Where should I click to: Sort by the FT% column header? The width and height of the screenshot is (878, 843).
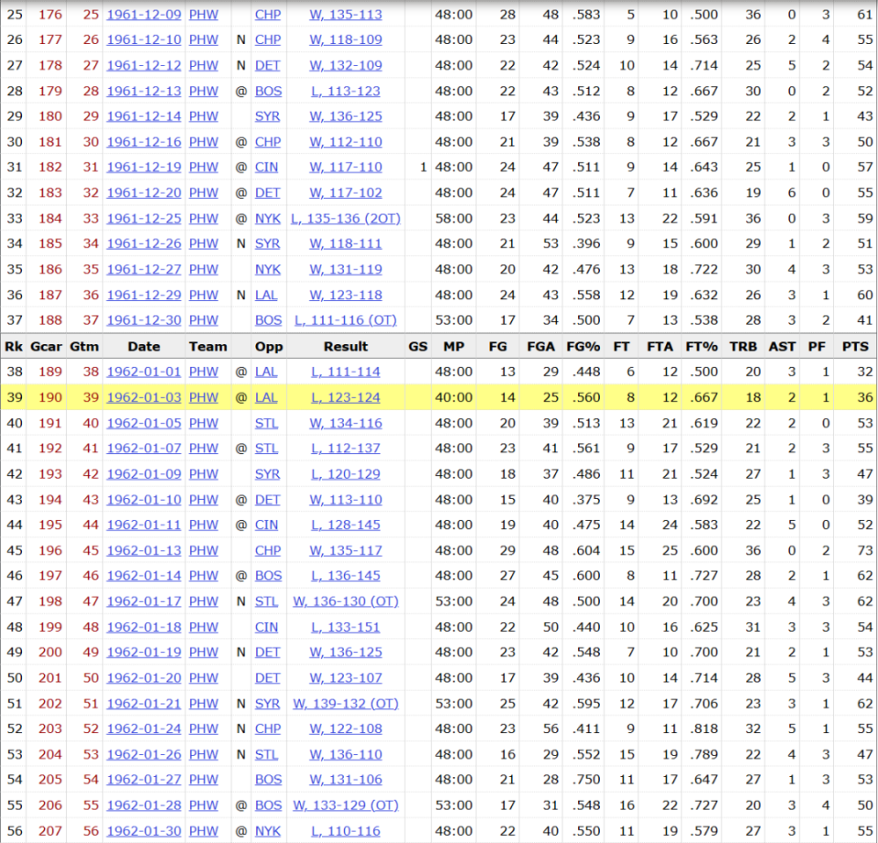pyautogui.click(x=701, y=346)
